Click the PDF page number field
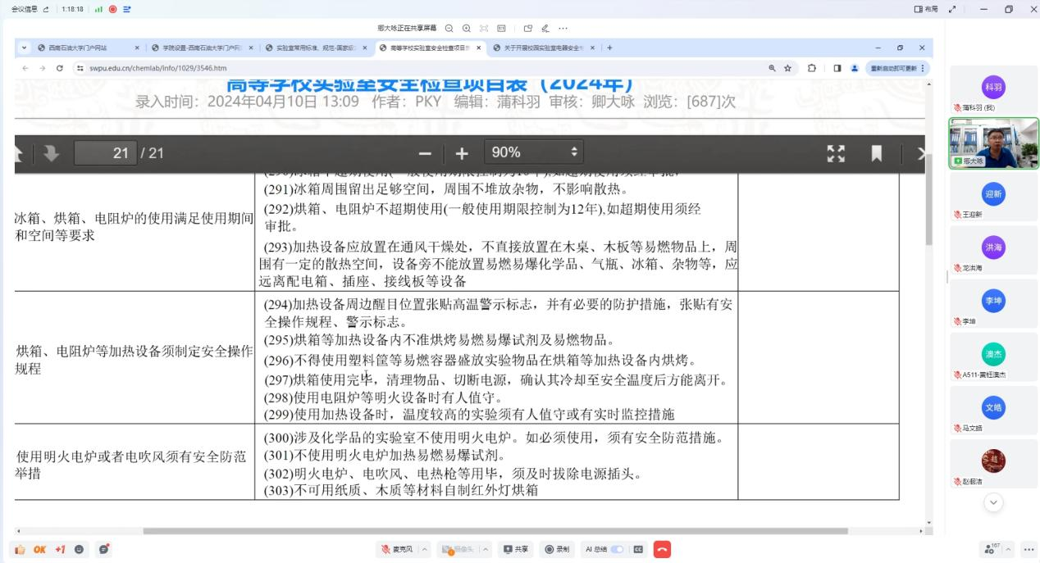1040x563 pixels. click(105, 153)
